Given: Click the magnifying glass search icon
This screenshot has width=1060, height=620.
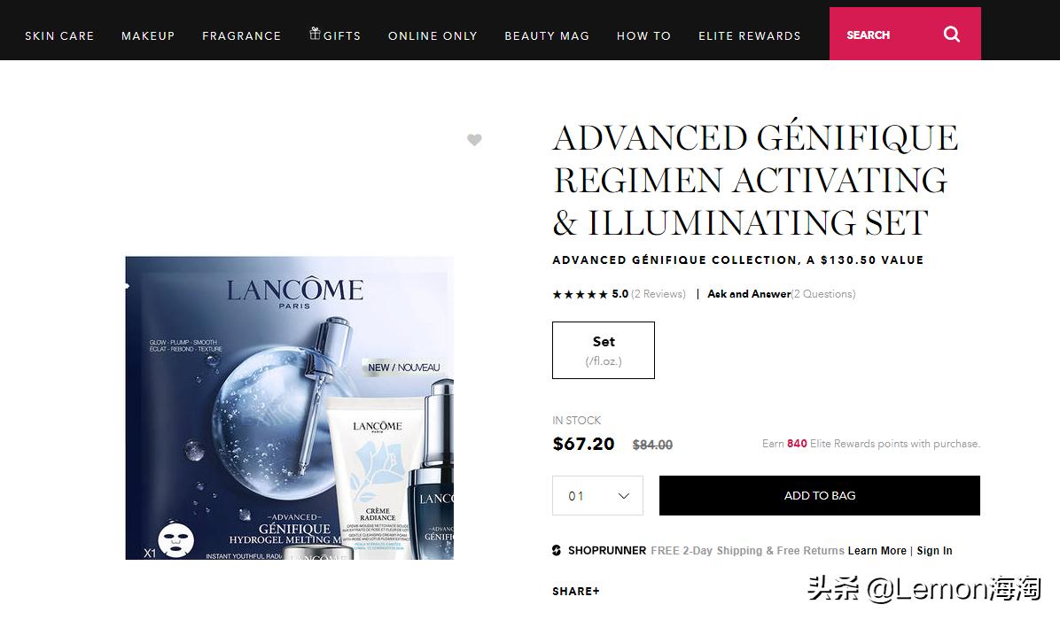Looking at the screenshot, I should pos(951,34).
